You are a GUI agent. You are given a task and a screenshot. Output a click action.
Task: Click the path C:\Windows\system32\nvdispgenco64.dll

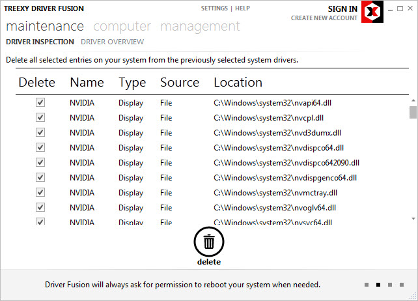(285, 178)
